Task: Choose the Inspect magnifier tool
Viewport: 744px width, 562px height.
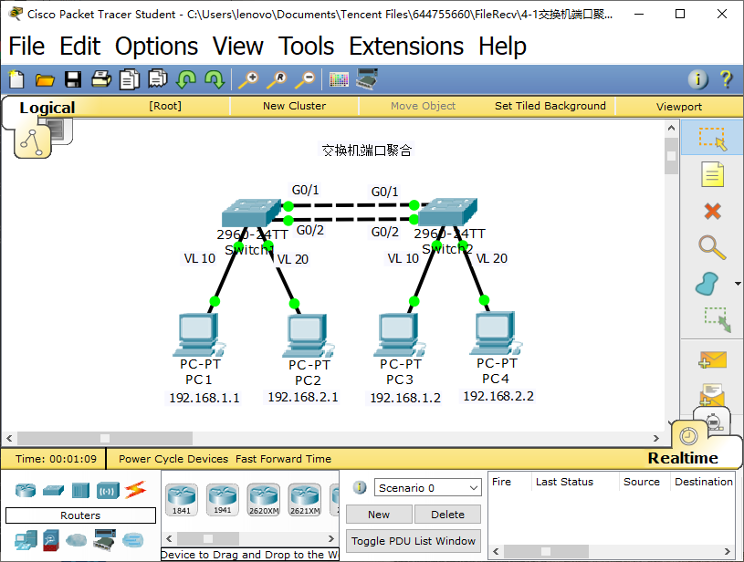Action: (712, 247)
